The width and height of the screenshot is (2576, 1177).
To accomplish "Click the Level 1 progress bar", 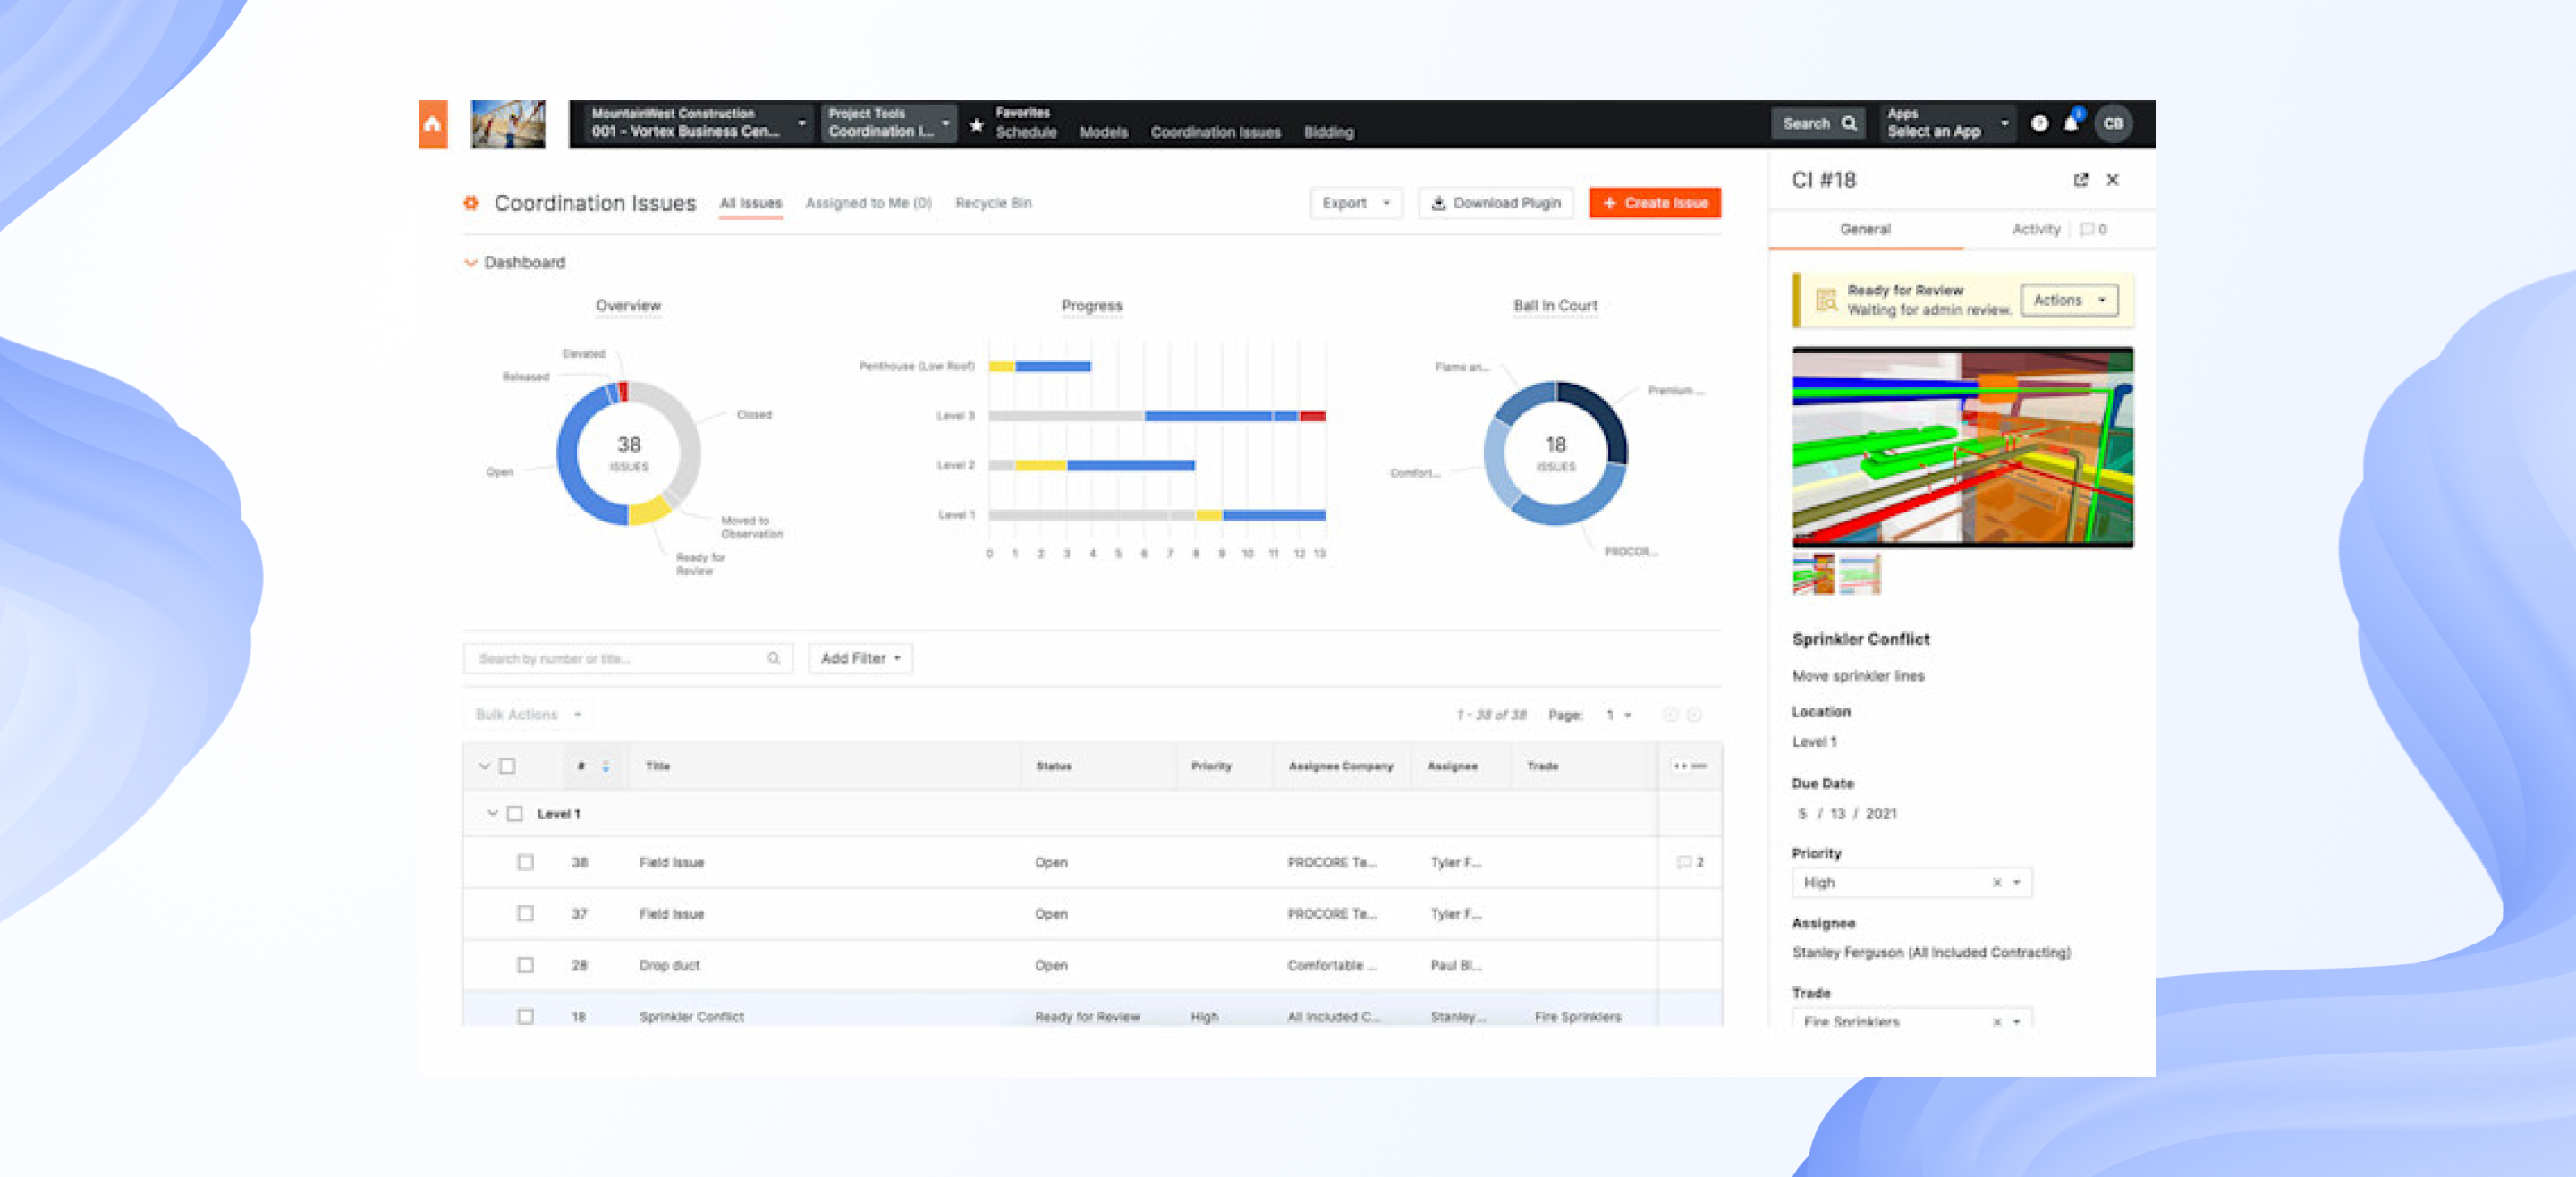I will point(1157,515).
